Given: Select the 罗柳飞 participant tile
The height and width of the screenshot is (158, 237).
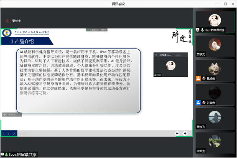Looking at the screenshot, I should 215,119.
